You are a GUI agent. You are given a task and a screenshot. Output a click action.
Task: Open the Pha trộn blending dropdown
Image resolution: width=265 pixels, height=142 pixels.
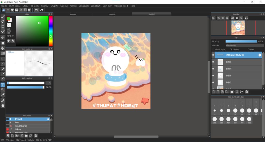pos(245,45)
